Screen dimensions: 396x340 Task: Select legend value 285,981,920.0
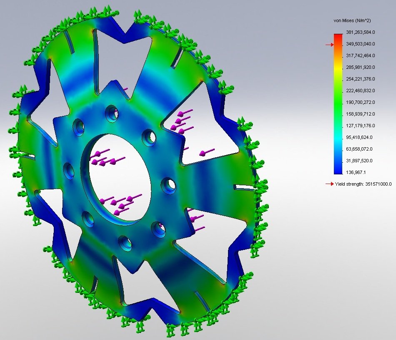pyautogui.click(x=361, y=67)
